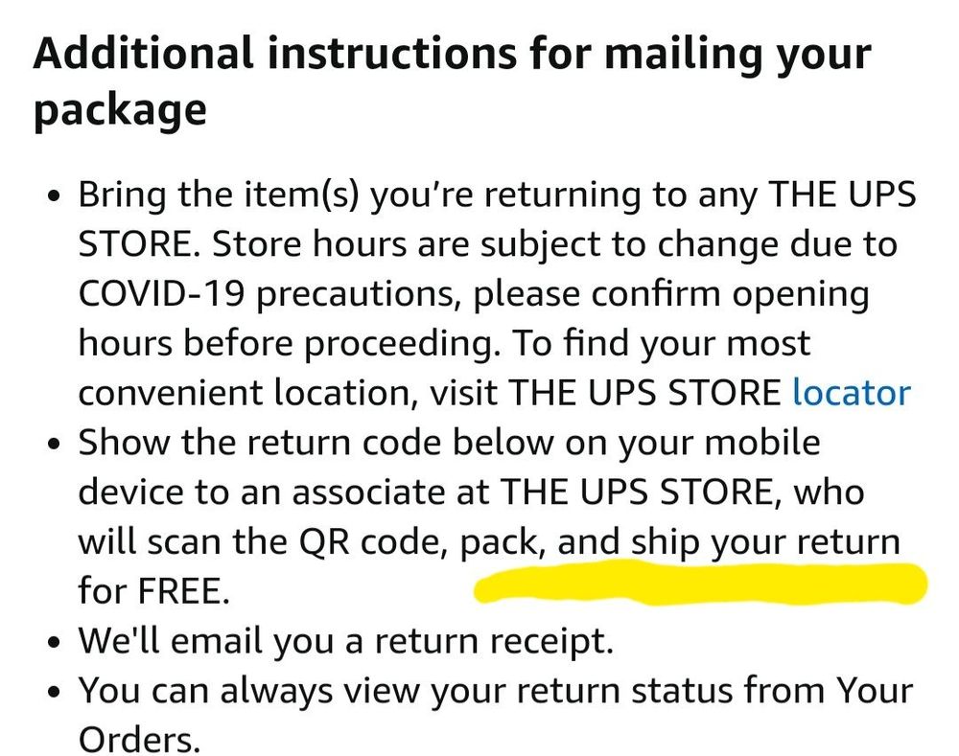Click the yellow highlighter stroke
959x756 pixels.
tap(700, 584)
